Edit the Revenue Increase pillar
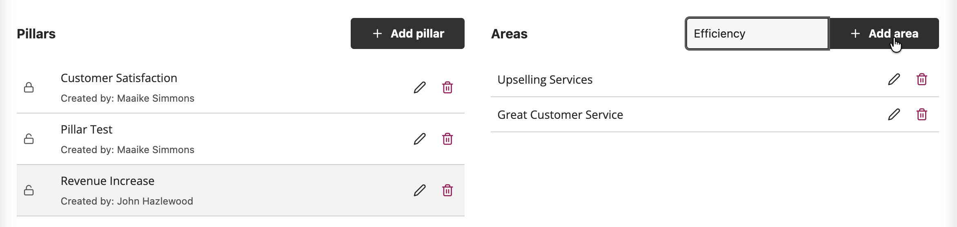Viewport: 957px width, 227px height. pos(420,190)
